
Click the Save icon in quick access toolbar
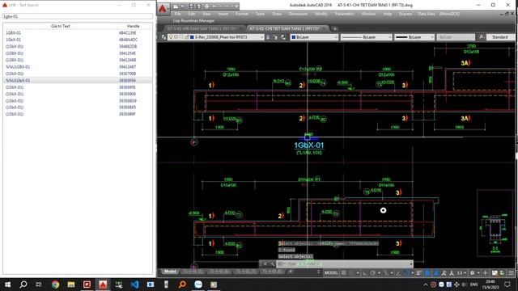pos(191,6)
